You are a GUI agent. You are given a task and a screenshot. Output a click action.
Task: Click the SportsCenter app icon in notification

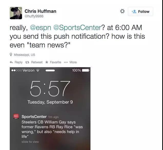tap(16, 116)
